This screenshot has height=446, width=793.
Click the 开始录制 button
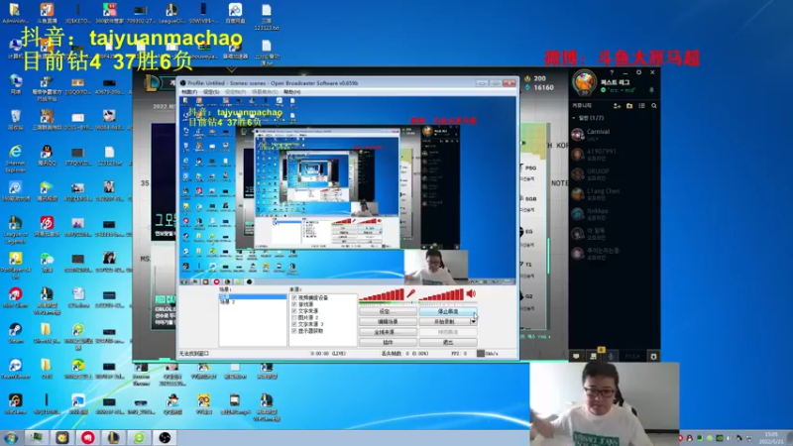(444, 321)
